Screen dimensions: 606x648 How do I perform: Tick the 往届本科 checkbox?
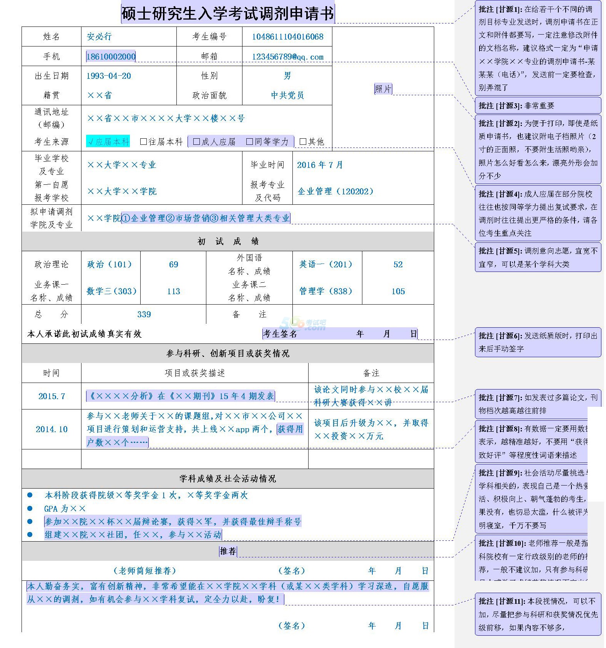point(144,142)
